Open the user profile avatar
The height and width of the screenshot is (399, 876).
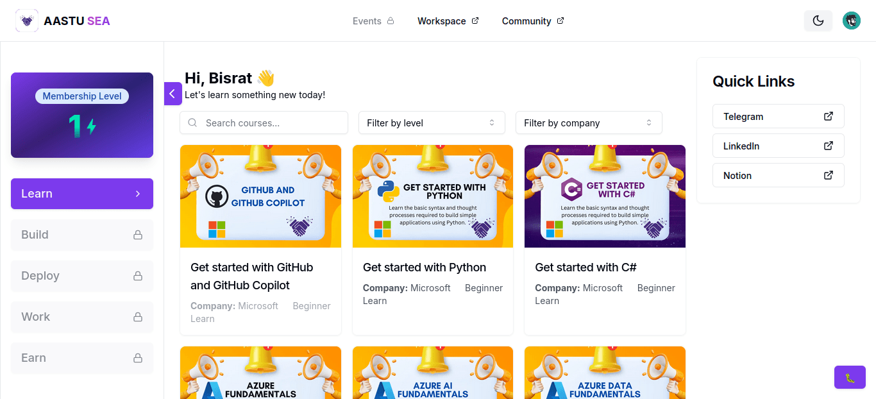click(852, 21)
